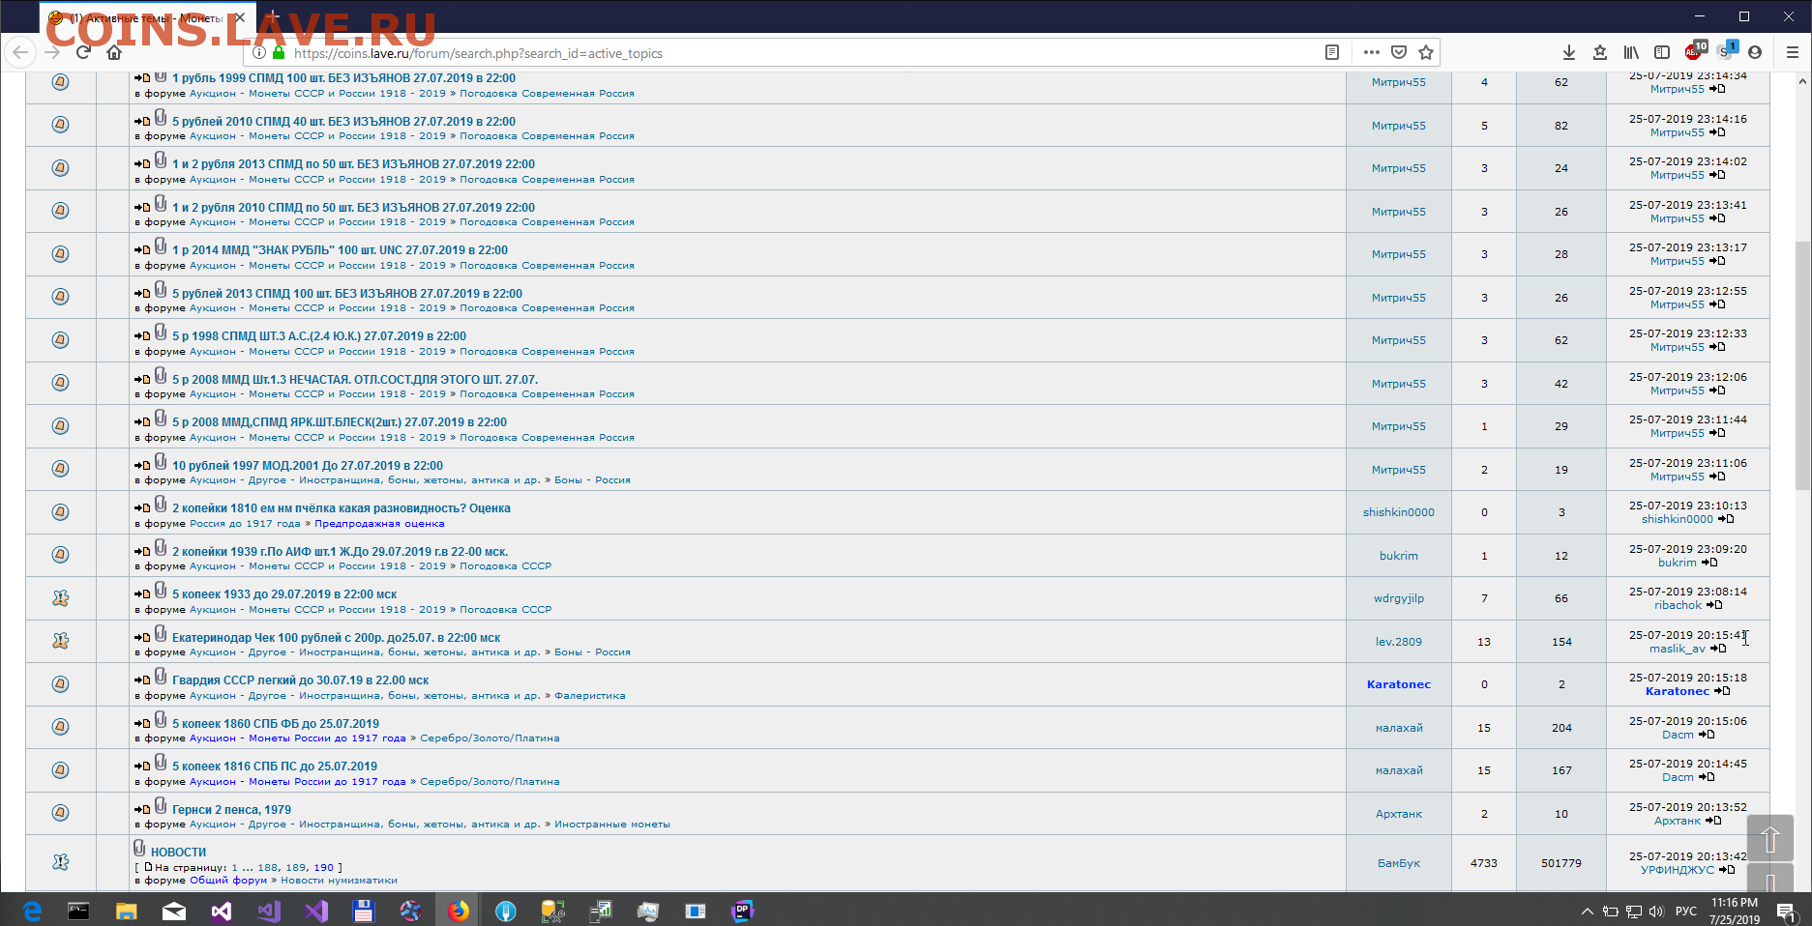
Task: Open the Library books icon
Action: click(x=1631, y=52)
